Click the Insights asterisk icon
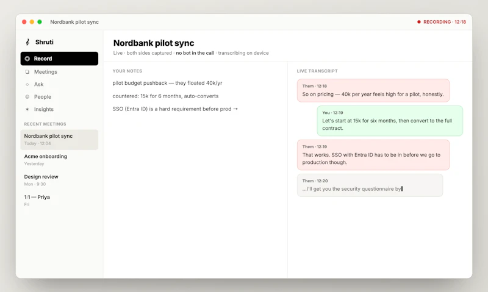This screenshot has height=292, width=488. [x=27, y=109]
